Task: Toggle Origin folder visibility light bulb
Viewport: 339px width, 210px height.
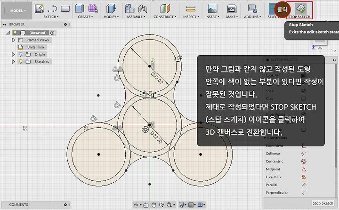Action: 21,55
